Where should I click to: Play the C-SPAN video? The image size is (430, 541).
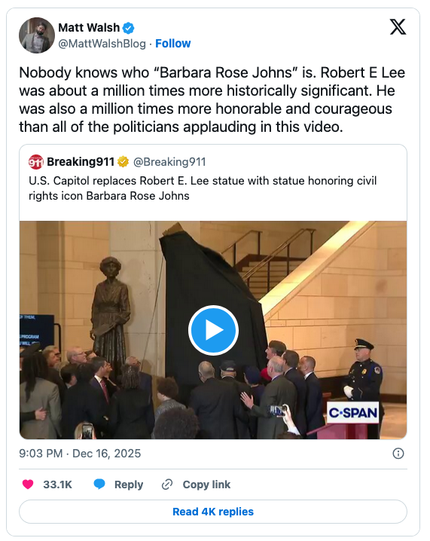pos(213,330)
